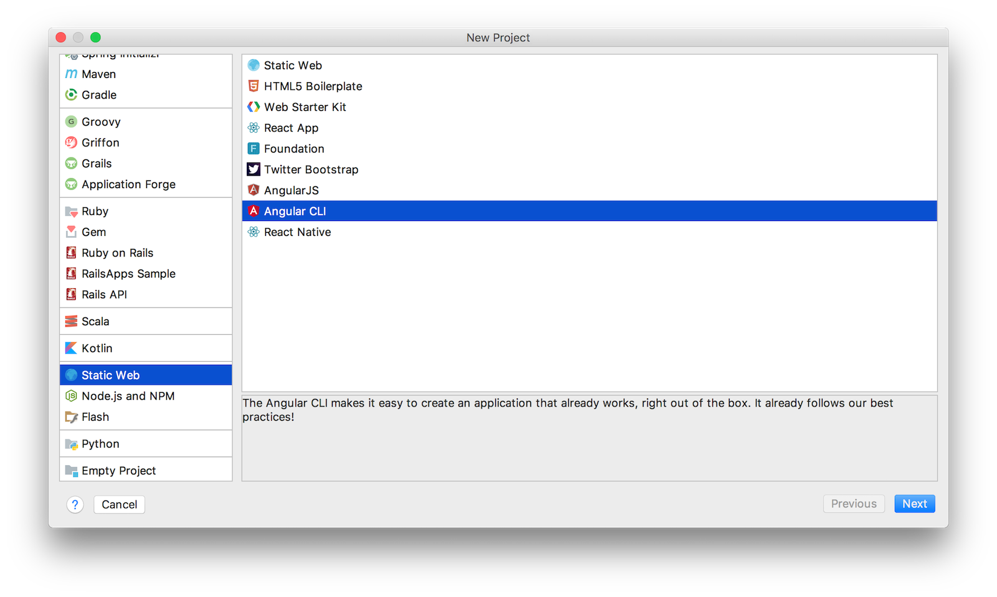Choose Ruby on Rails in sidebar
The image size is (997, 597).
coord(117,253)
